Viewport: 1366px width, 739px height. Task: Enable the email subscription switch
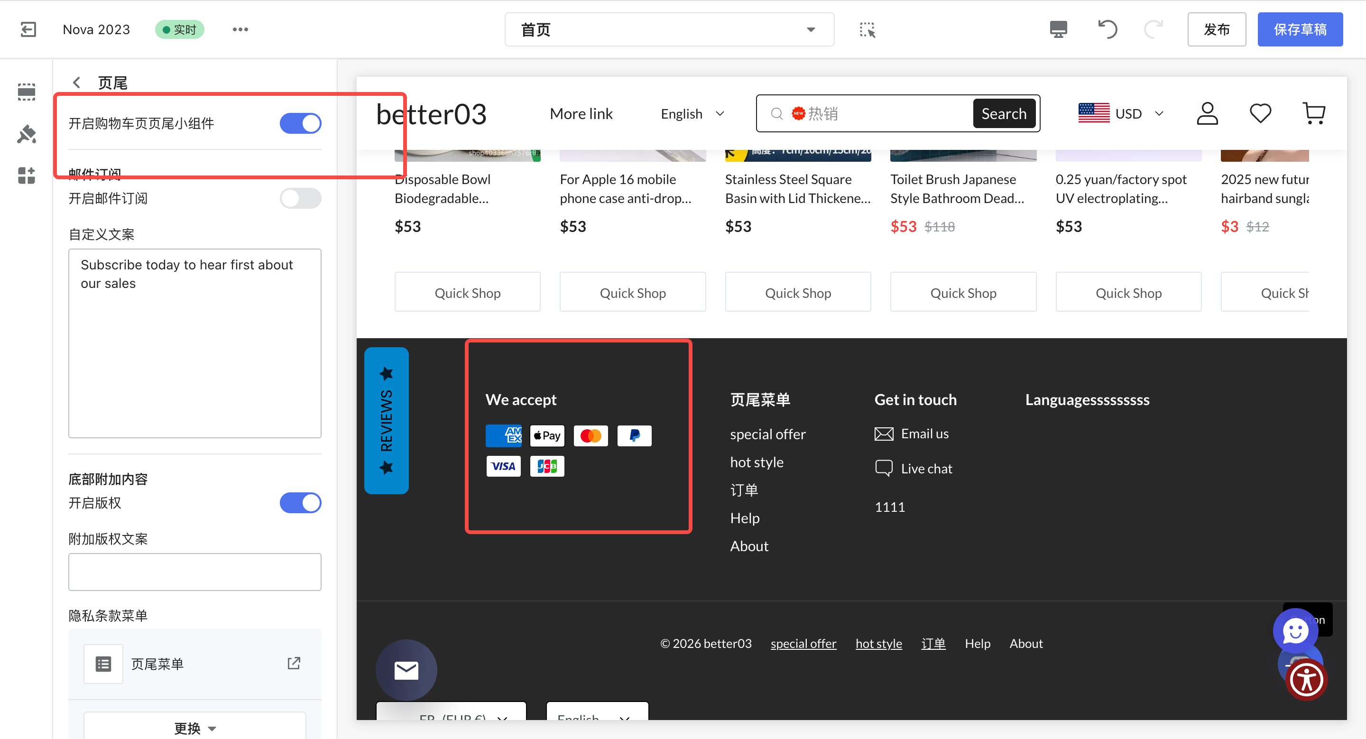(x=300, y=198)
